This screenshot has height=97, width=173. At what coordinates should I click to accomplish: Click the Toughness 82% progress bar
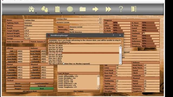tap(151, 46)
